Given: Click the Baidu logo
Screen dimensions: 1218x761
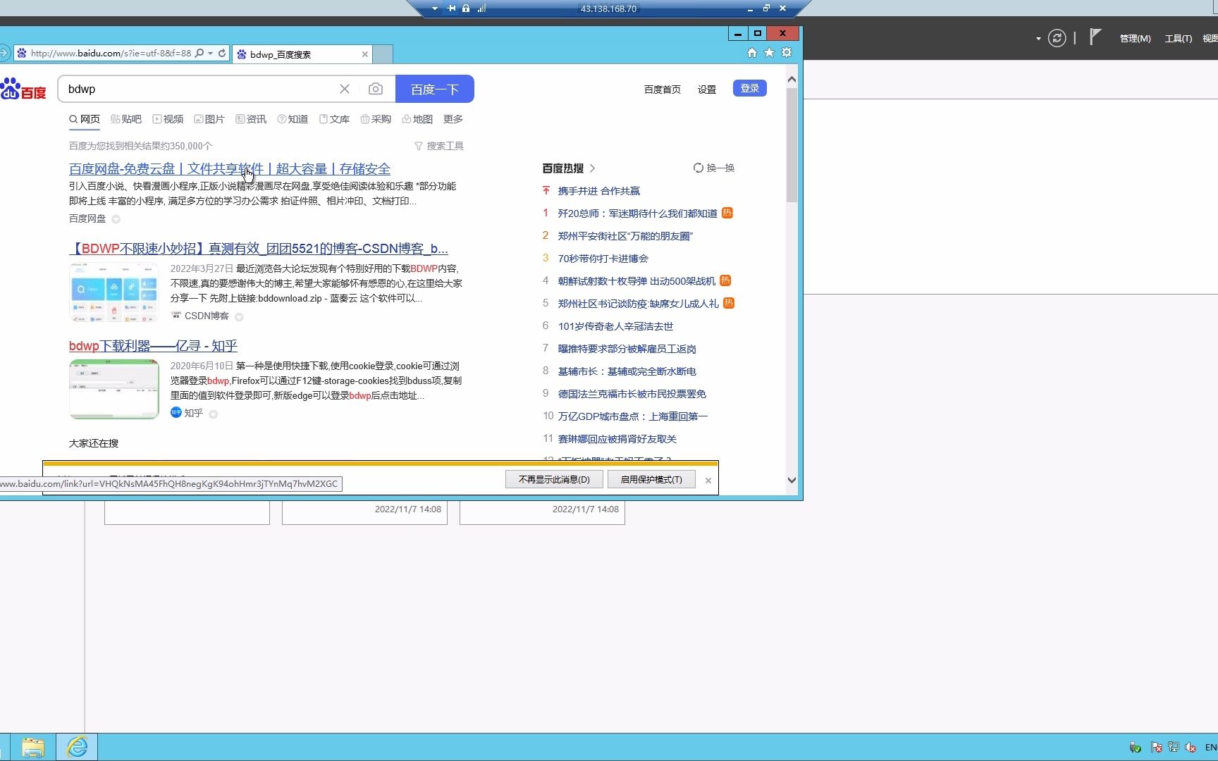Looking at the screenshot, I should coord(23,89).
